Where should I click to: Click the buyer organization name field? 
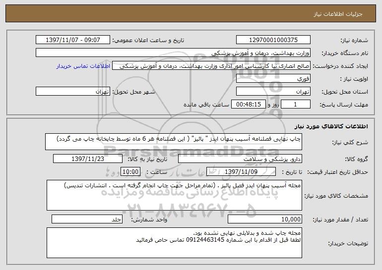(x=173, y=53)
